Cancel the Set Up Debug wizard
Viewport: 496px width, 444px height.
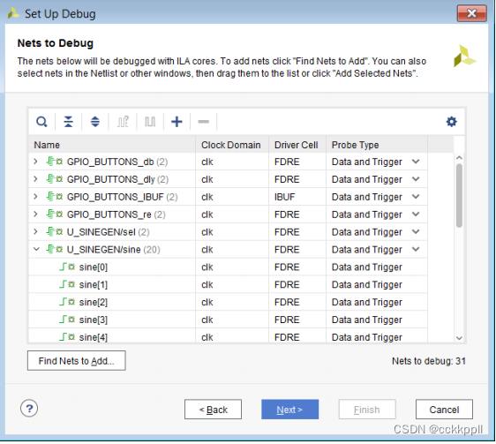pyautogui.click(x=444, y=410)
